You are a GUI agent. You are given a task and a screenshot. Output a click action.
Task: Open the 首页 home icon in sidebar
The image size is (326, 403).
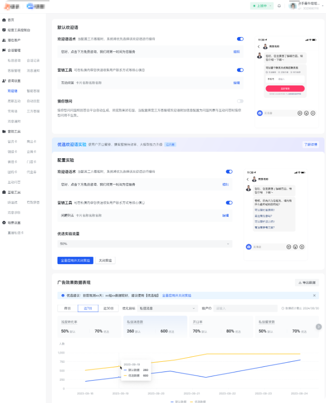click(4, 20)
